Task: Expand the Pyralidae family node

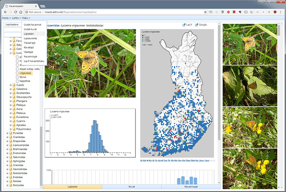Action: 7,133
